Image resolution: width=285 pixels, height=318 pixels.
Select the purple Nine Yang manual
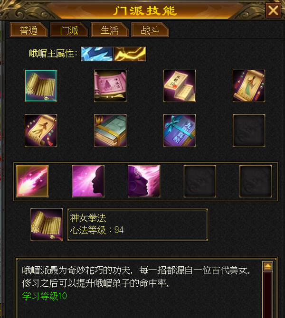[x=180, y=131]
